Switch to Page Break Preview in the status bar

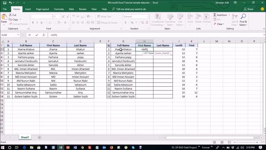229,142
